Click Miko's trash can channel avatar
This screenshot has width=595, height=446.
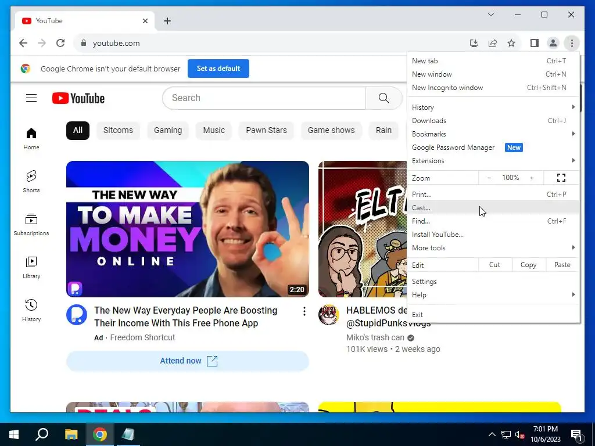coord(329,315)
